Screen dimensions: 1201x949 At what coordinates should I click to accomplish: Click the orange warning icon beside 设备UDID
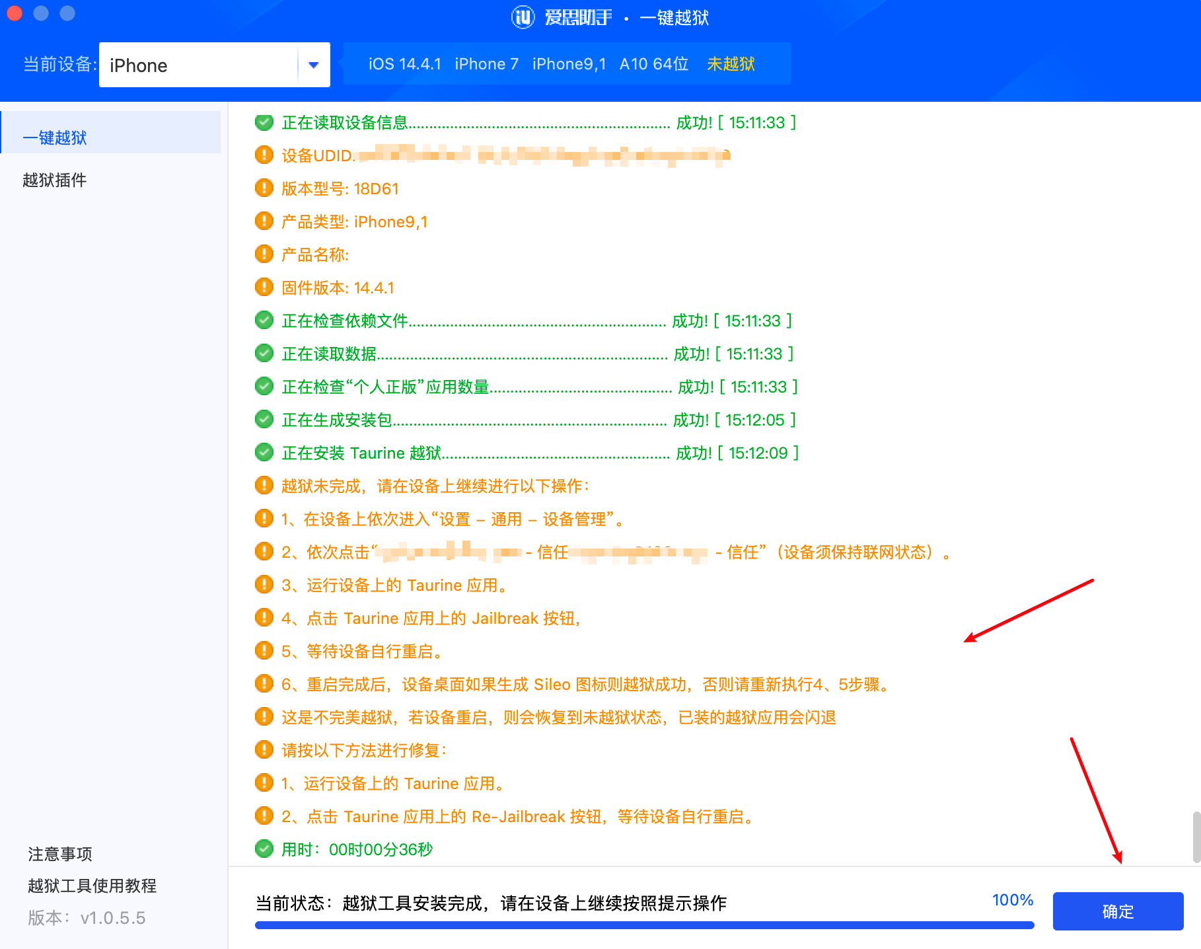click(264, 155)
